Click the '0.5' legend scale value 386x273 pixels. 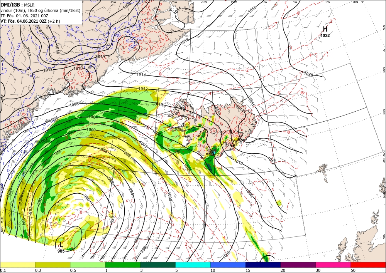pos(73,270)
